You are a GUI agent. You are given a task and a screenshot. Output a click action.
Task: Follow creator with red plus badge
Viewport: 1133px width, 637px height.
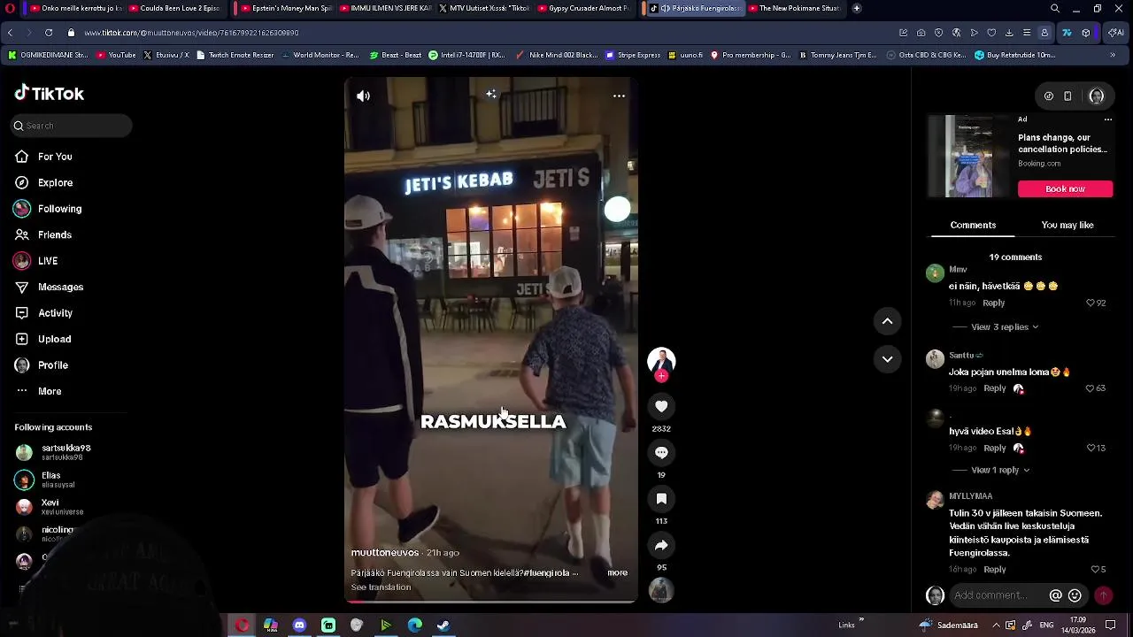[661, 376]
